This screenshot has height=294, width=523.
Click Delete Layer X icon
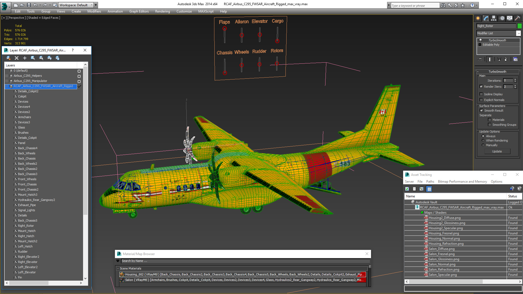(x=17, y=58)
